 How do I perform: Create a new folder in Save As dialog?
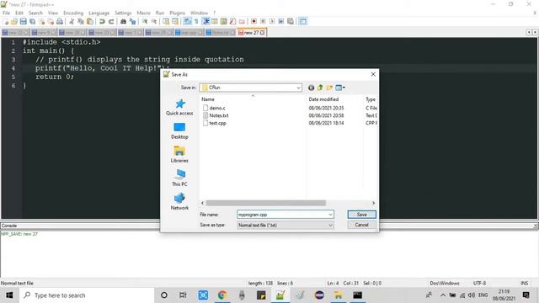click(329, 88)
